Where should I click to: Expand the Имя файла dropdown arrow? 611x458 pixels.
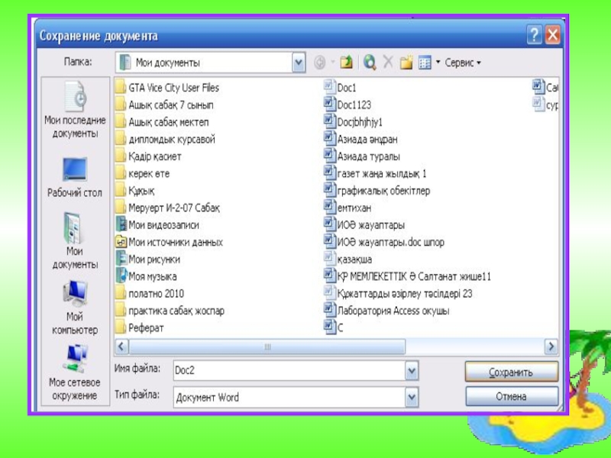click(x=412, y=371)
